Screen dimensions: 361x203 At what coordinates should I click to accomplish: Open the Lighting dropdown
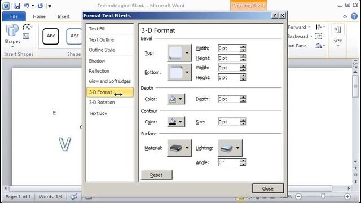[x=230, y=148]
